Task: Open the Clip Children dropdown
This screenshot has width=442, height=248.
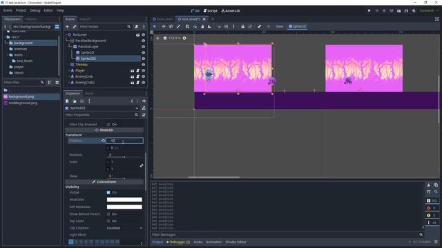Action: click(124, 228)
